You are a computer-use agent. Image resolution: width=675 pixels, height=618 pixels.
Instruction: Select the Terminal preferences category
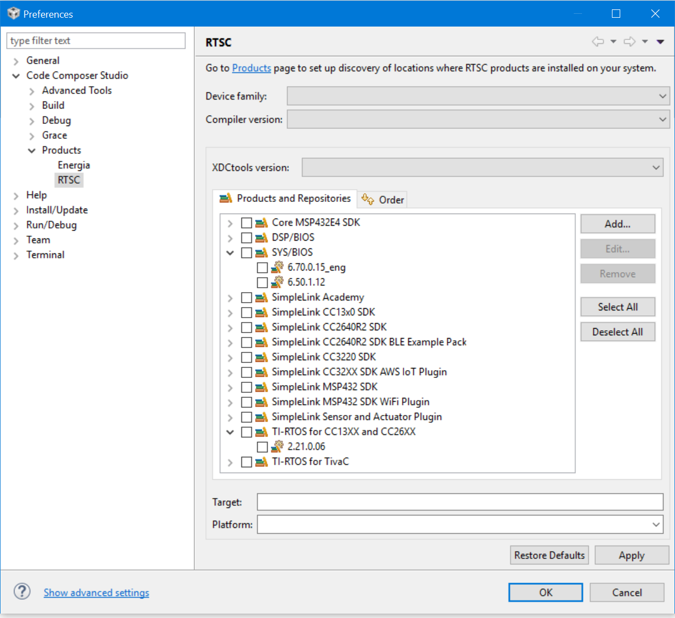pyautogui.click(x=45, y=255)
